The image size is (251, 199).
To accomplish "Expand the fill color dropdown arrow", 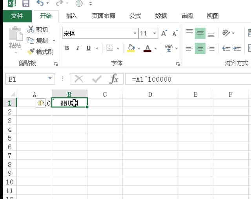I will [x=139, y=48].
